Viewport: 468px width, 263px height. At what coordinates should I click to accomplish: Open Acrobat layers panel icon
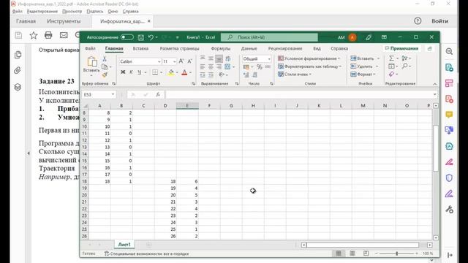pos(18,87)
